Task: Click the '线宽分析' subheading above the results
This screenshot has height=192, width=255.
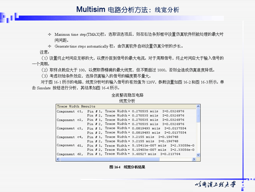Action: coord(127,101)
